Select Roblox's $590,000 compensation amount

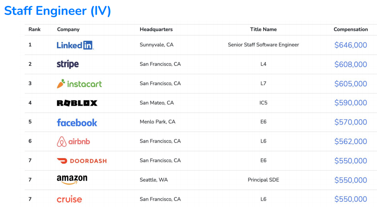click(350, 103)
